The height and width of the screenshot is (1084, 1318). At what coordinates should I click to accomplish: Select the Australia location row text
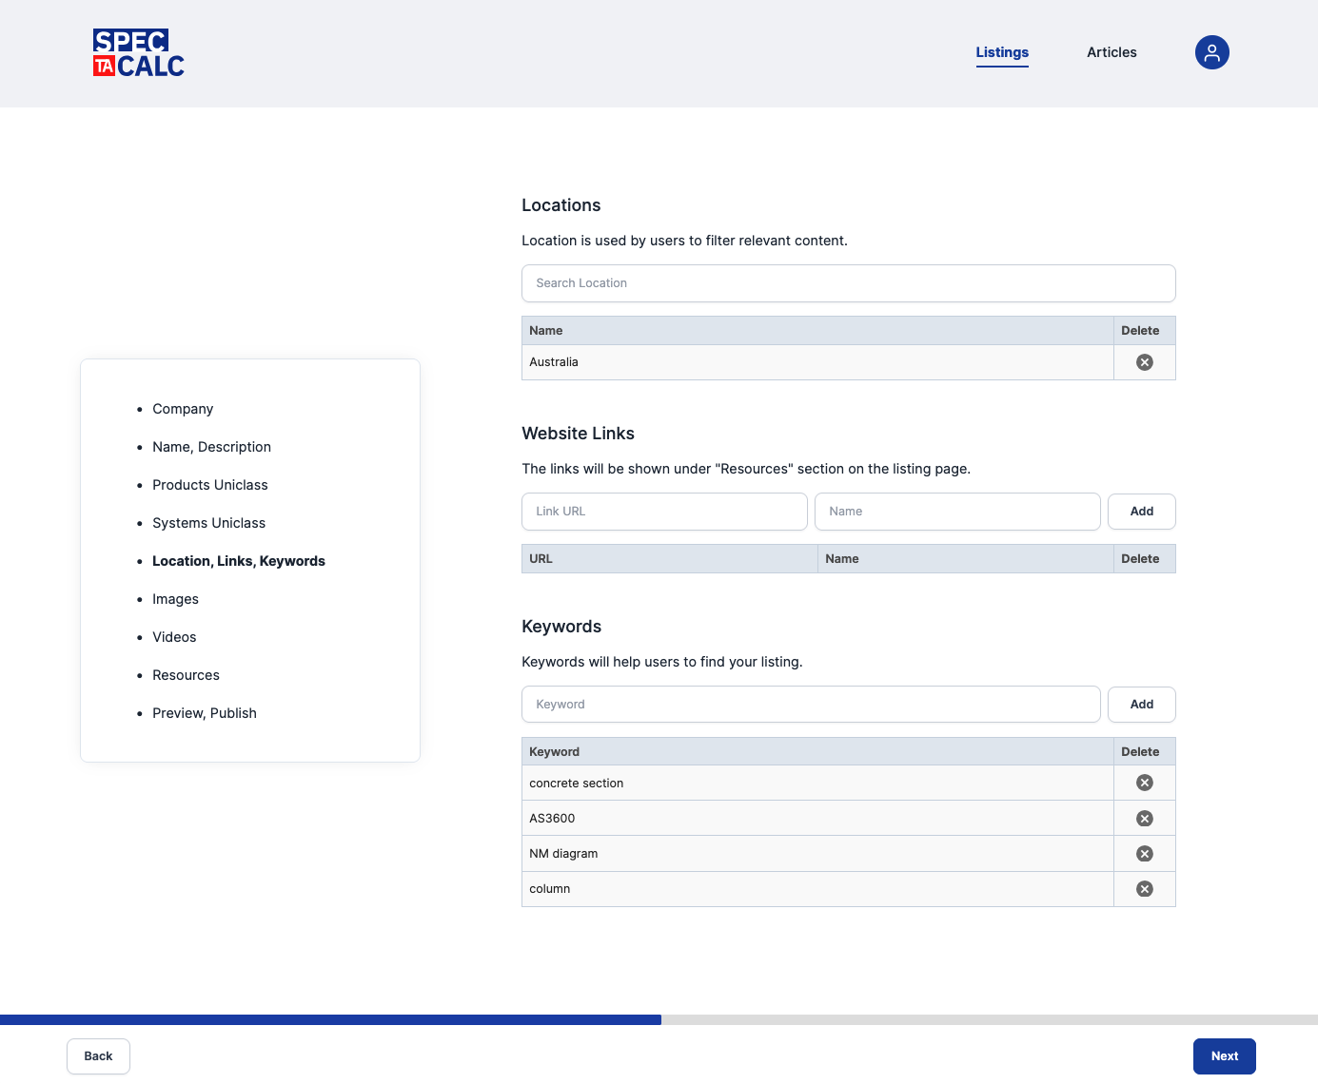(554, 362)
